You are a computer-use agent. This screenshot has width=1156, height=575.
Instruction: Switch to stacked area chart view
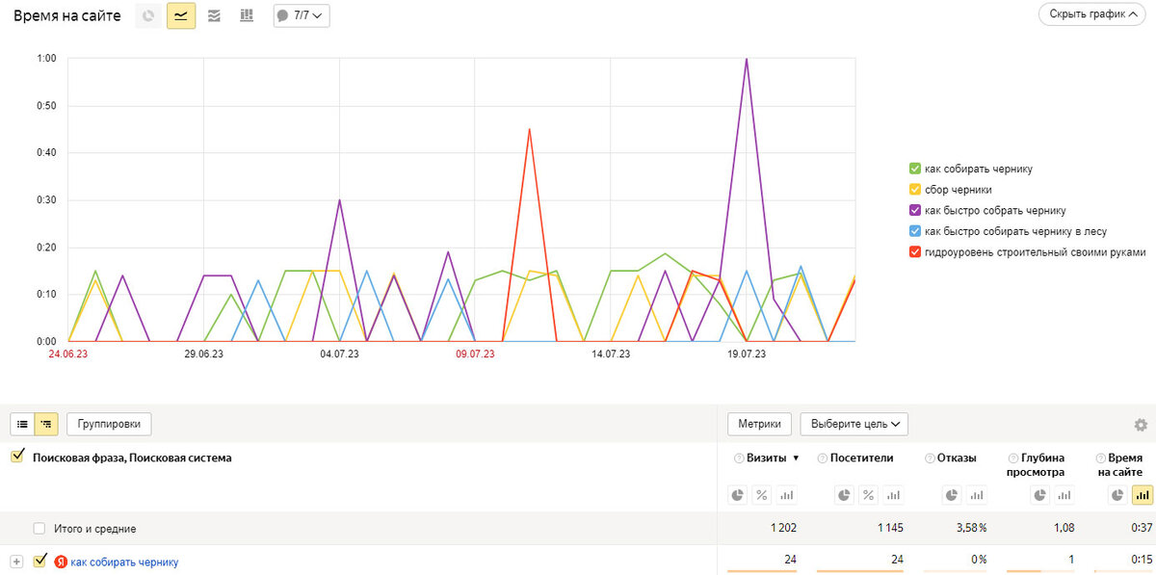214,15
